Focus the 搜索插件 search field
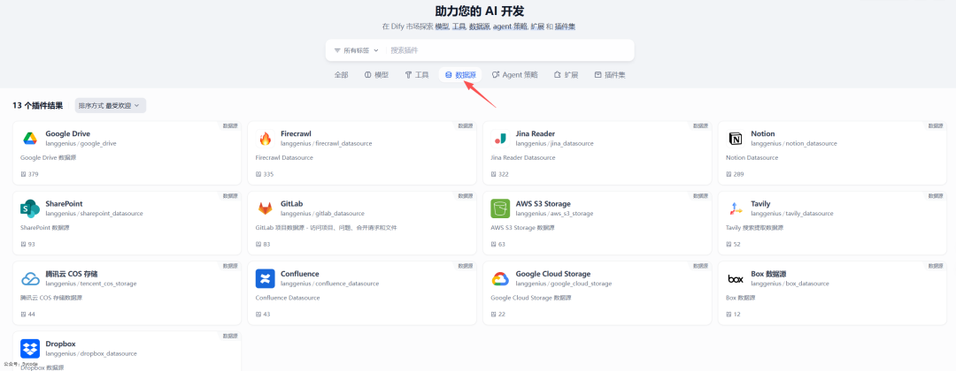 (x=509, y=50)
